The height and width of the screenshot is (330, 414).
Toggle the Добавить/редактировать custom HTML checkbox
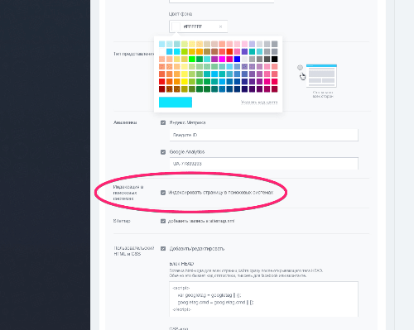coord(163,249)
